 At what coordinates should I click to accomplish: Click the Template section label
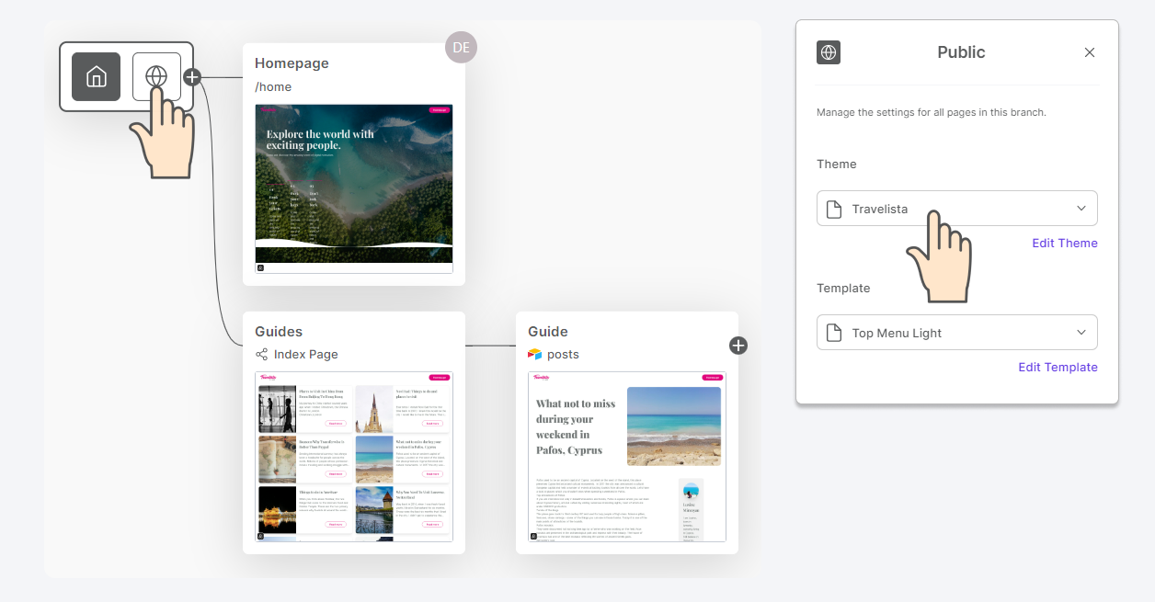click(x=843, y=289)
